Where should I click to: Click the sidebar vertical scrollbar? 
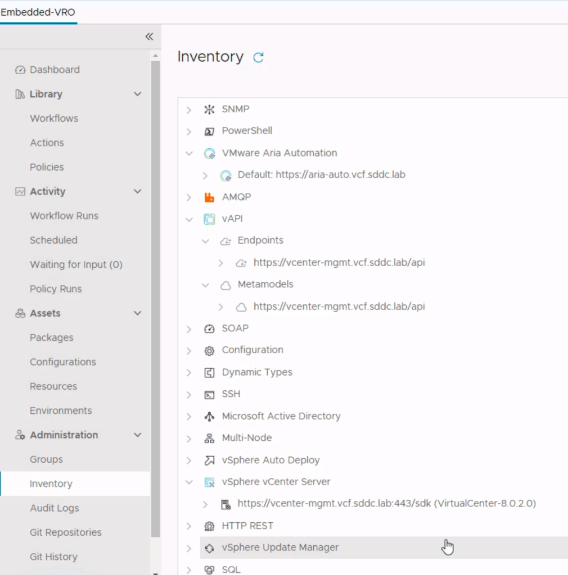pyautogui.click(x=155, y=281)
